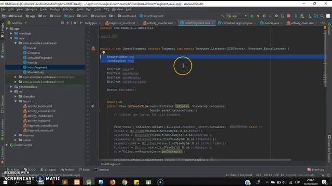The width and height of the screenshot is (332, 186).
Task: Collapse the app module node
Action: click(7, 29)
